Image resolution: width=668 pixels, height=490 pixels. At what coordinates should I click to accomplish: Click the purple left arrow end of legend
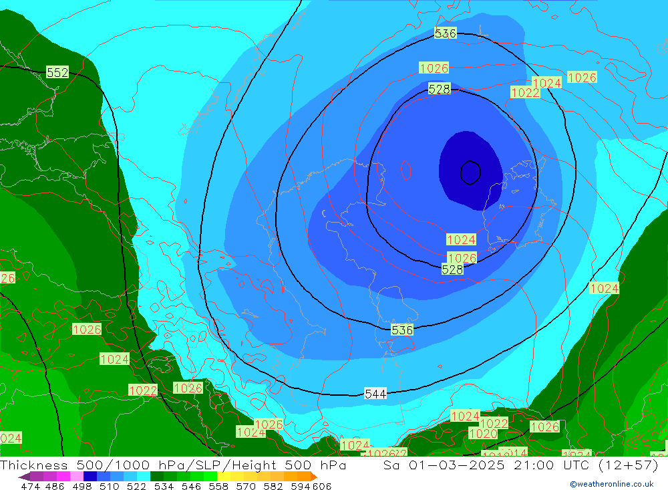pos(24,477)
